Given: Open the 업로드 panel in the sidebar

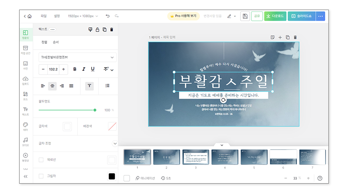Looking at the screenshot, I should pyautogui.click(x=26, y=80).
